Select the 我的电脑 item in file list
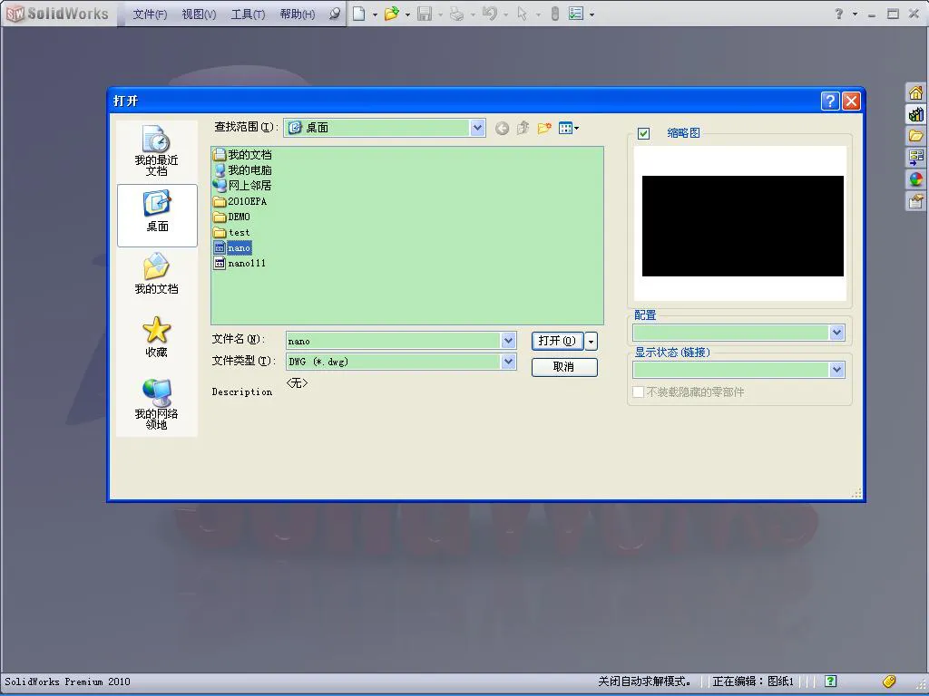The width and height of the screenshot is (929, 696). pyautogui.click(x=242, y=170)
